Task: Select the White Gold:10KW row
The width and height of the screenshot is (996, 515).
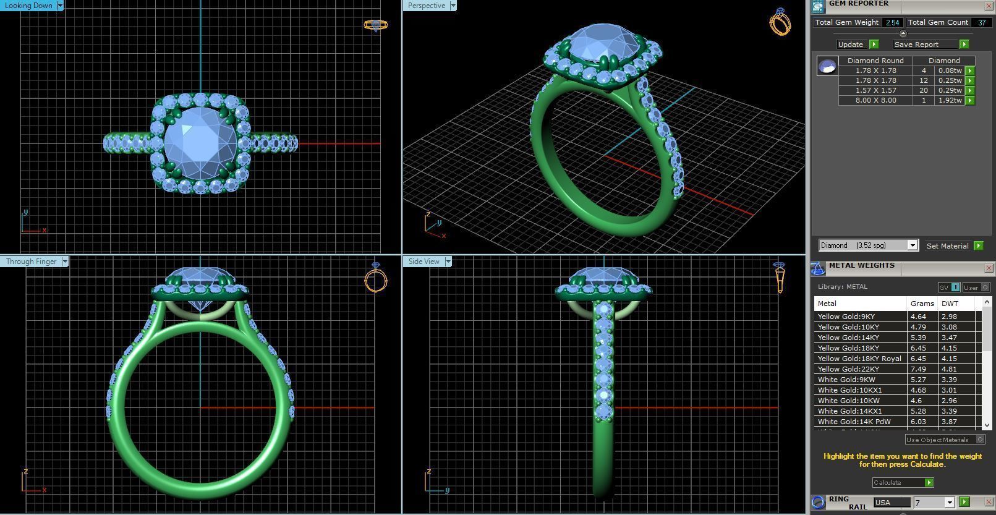Action: point(898,401)
